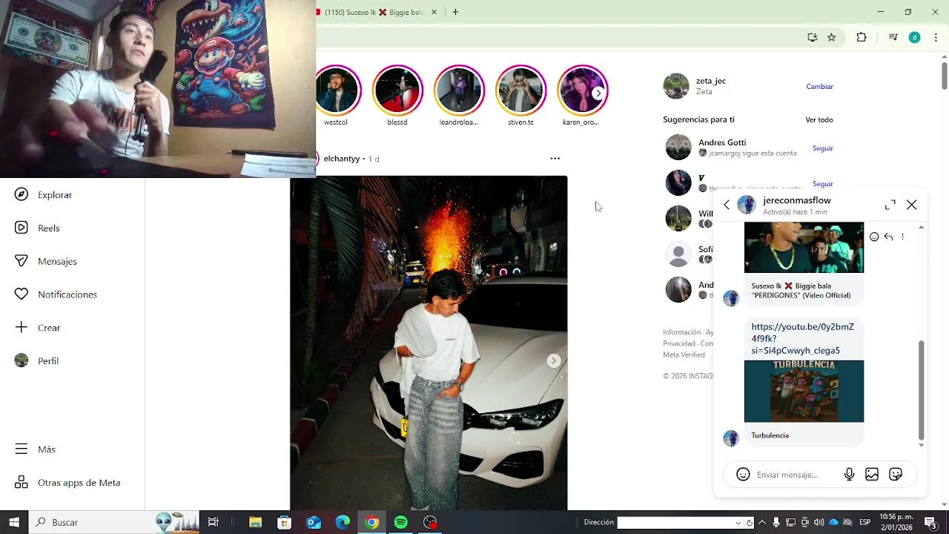Advance the stories tray with the arrow
The height and width of the screenshot is (534, 949).
(x=598, y=93)
